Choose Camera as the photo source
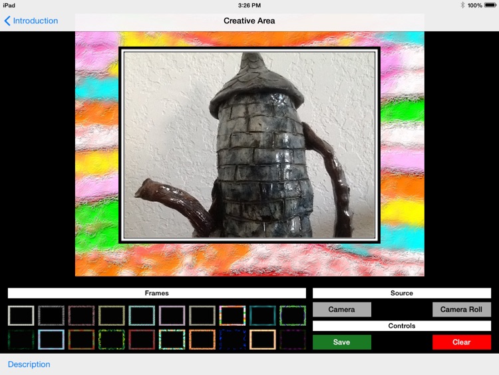The image size is (499, 375). pyautogui.click(x=342, y=309)
